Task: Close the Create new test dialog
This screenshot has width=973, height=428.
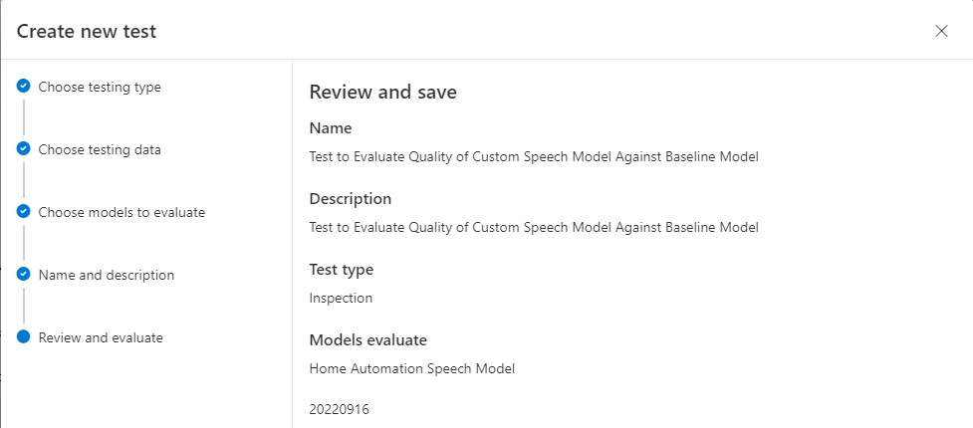Action: pyautogui.click(x=941, y=31)
